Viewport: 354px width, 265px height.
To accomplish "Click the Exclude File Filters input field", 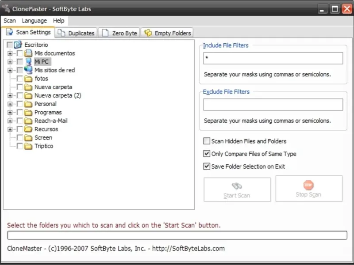I will tap(273, 105).
